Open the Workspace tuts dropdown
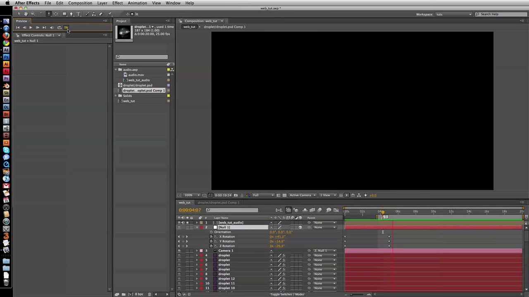Image resolution: width=529 pixels, height=297 pixels. click(x=453, y=14)
